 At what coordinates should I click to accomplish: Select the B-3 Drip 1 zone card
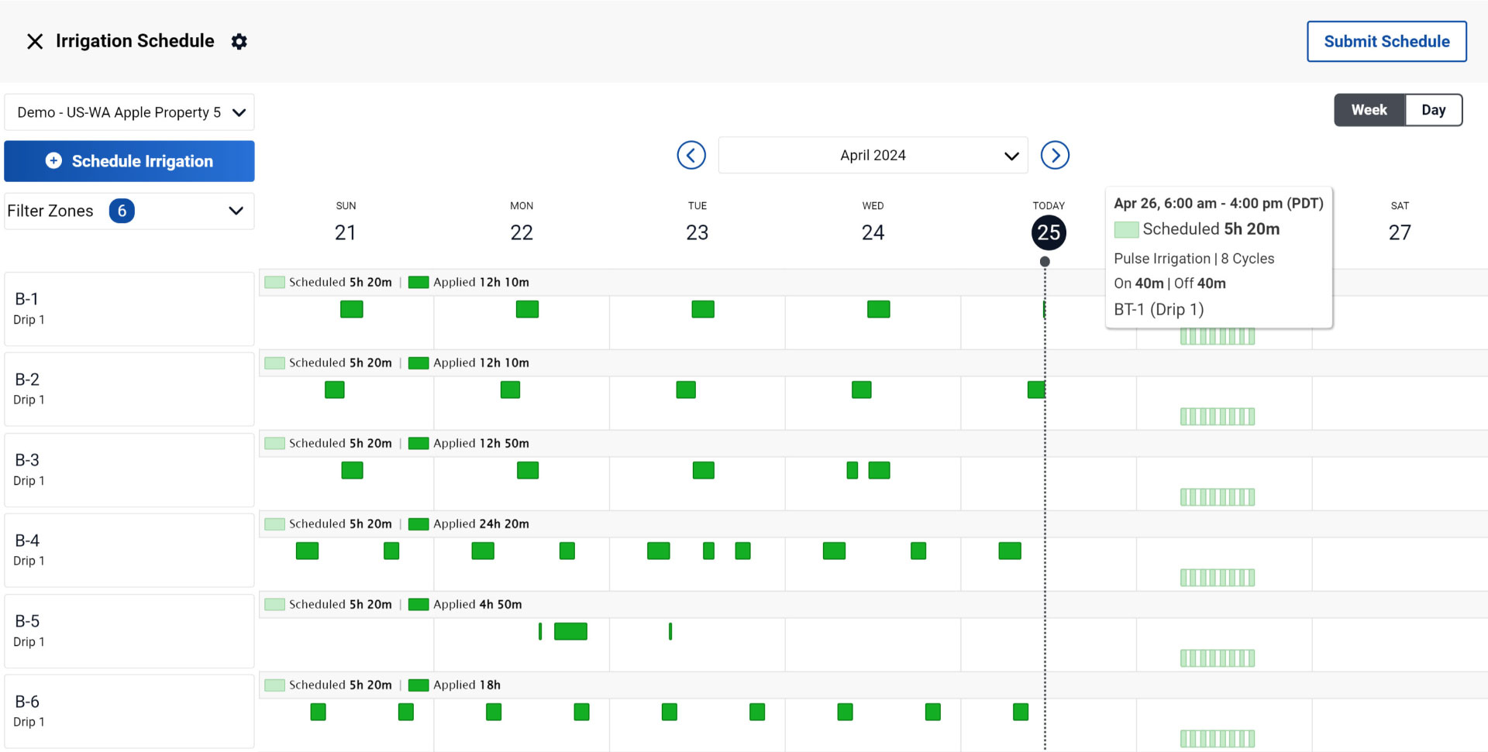coord(129,469)
